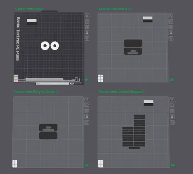Open plate settings for plate 01
Image resolution: width=193 pixels, height=174 pixels.
pyautogui.click(x=87, y=38)
